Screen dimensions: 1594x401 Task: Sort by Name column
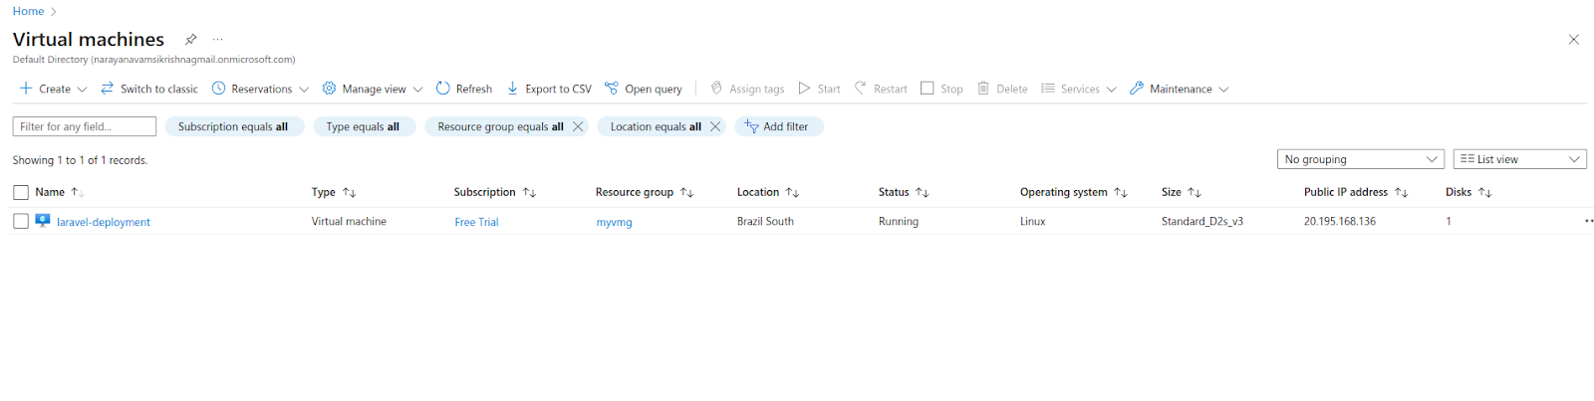pyautogui.click(x=60, y=192)
